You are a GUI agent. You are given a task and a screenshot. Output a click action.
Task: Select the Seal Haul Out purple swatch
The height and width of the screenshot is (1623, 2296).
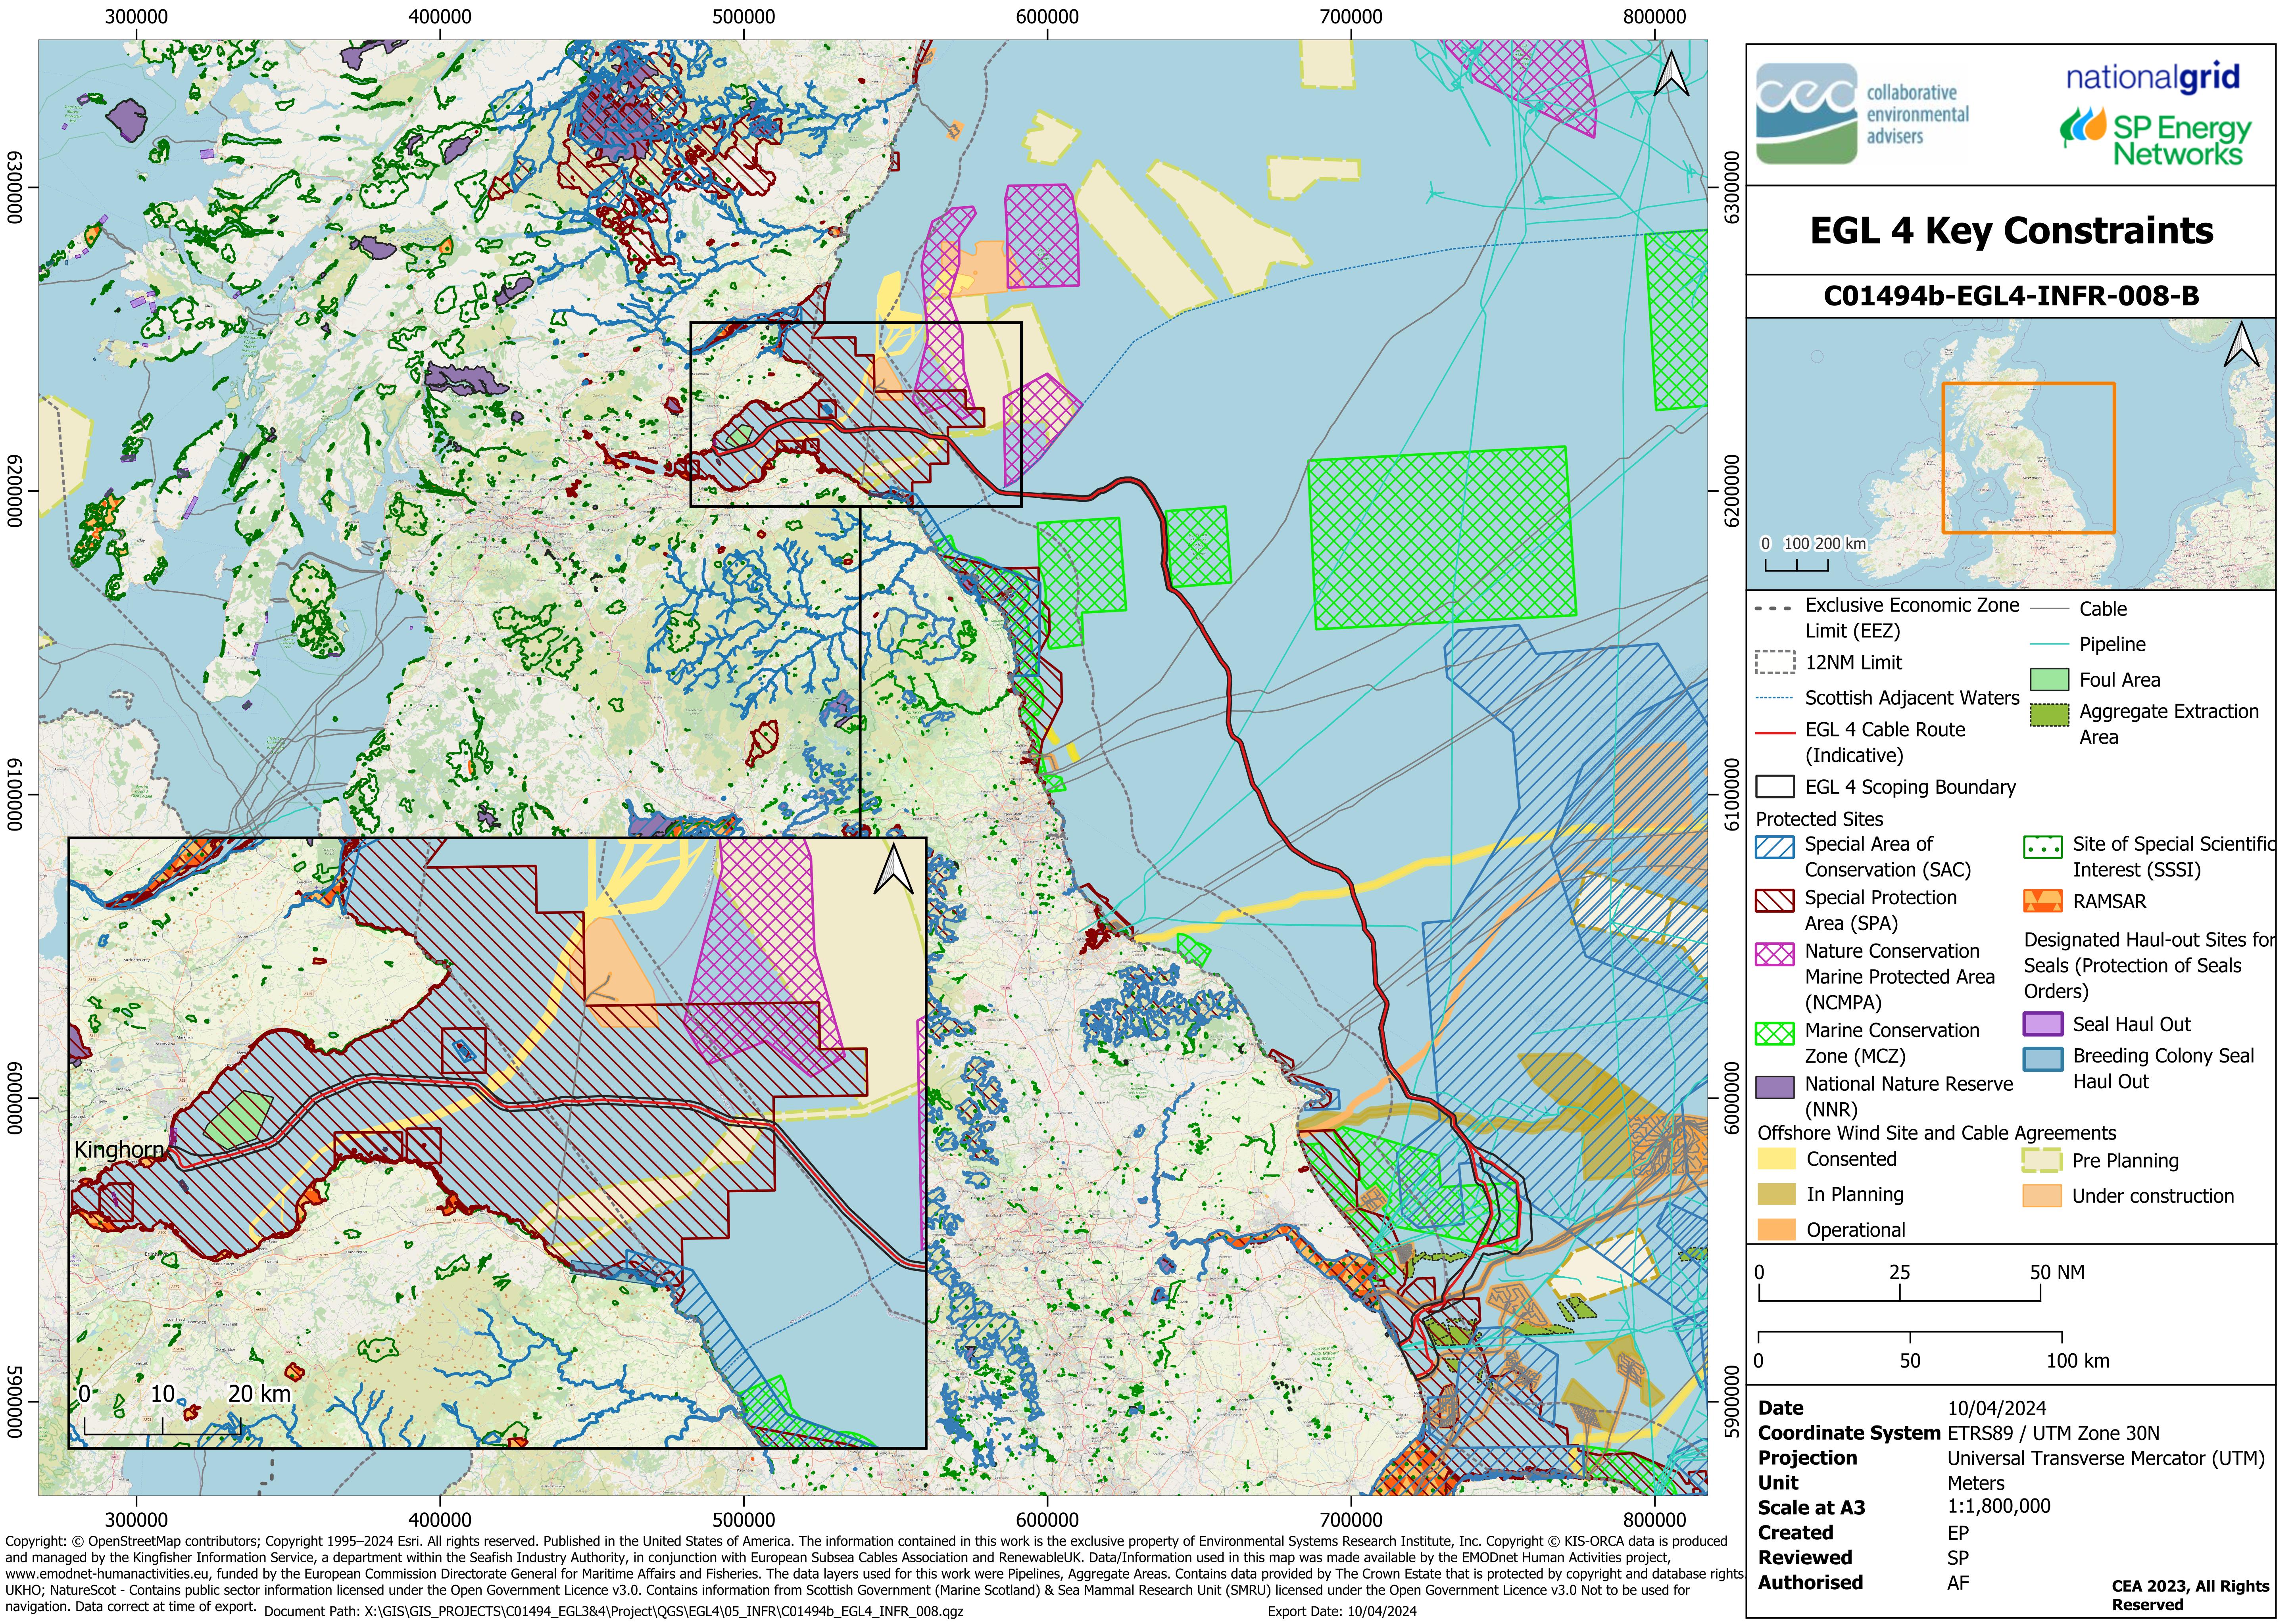pos(2043,1024)
